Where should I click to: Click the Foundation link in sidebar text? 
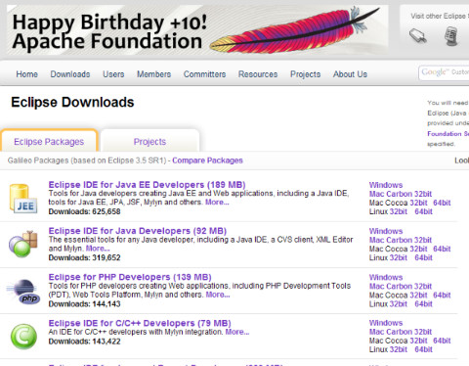[x=448, y=134]
